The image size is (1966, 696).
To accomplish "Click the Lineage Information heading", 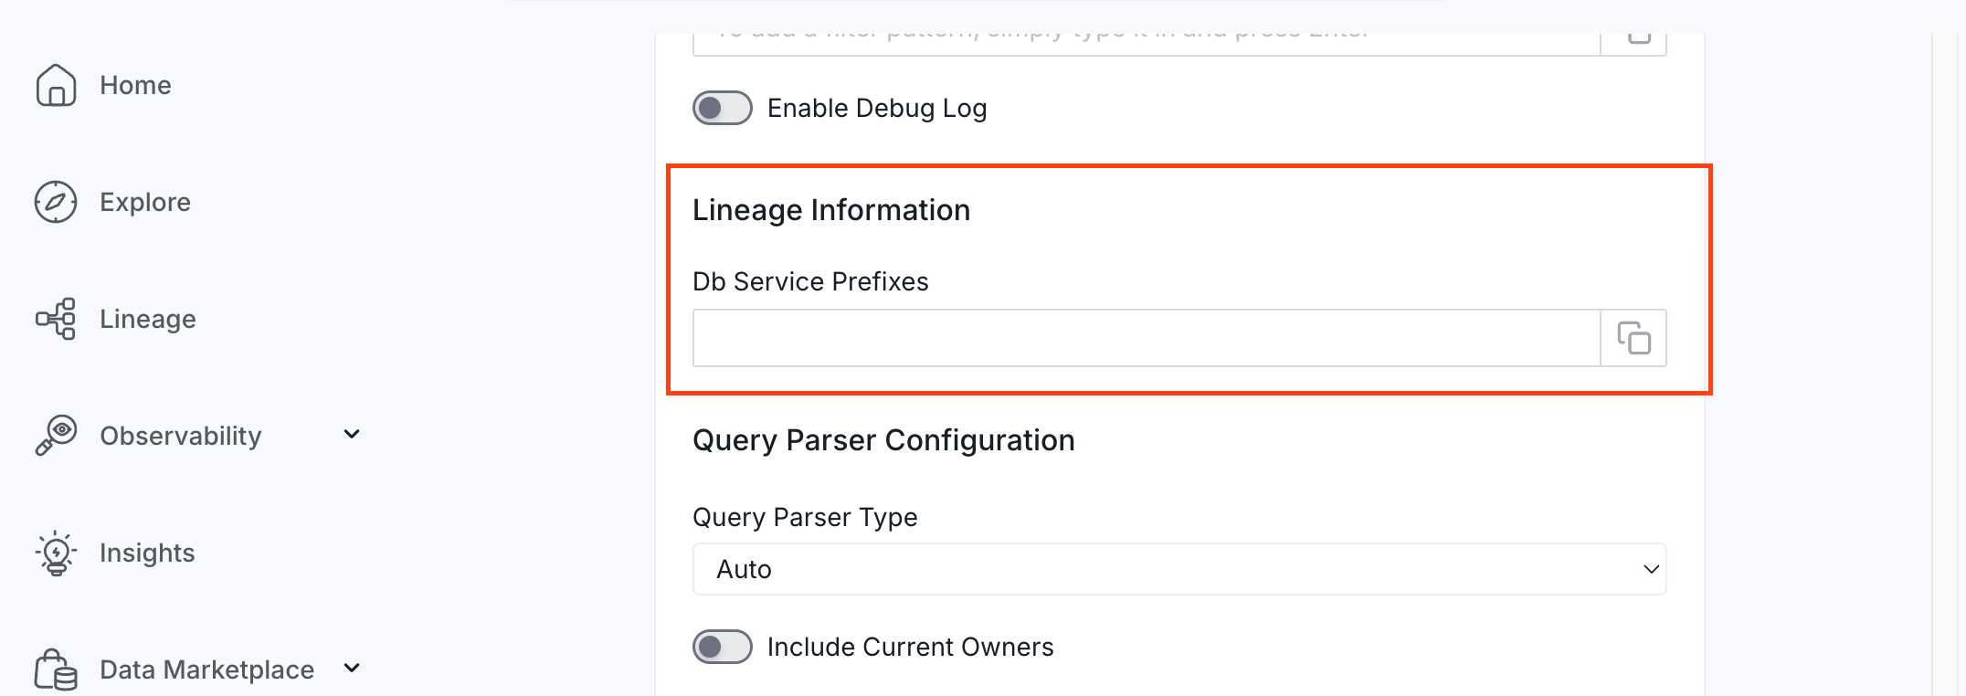I will point(831,210).
